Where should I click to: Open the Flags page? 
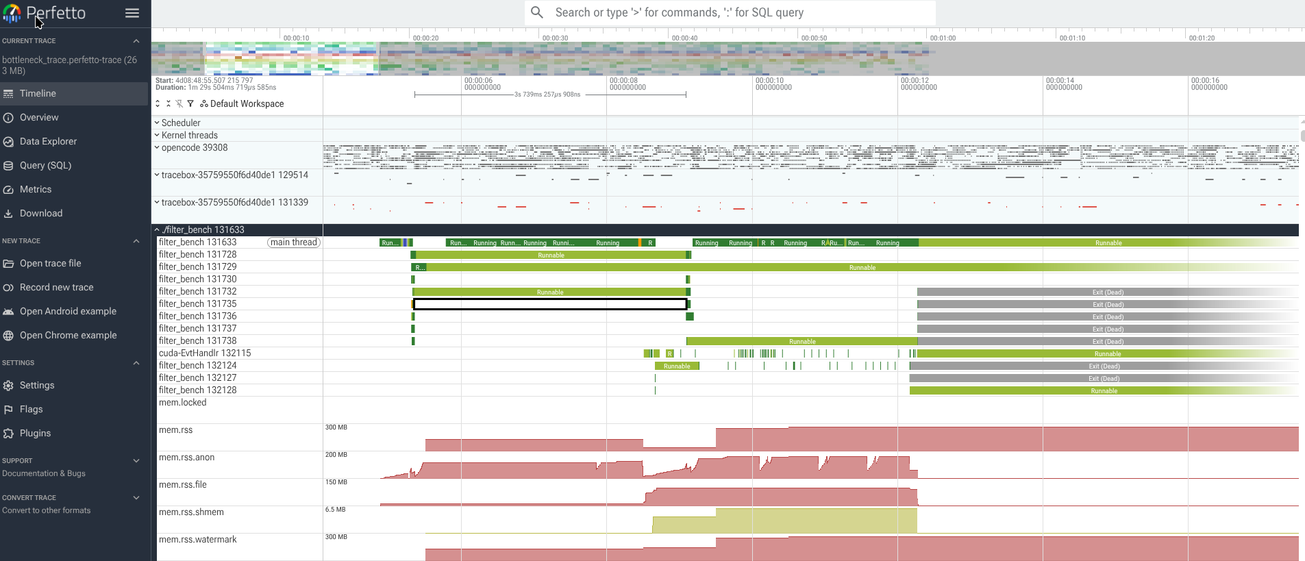tap(74, 409)
